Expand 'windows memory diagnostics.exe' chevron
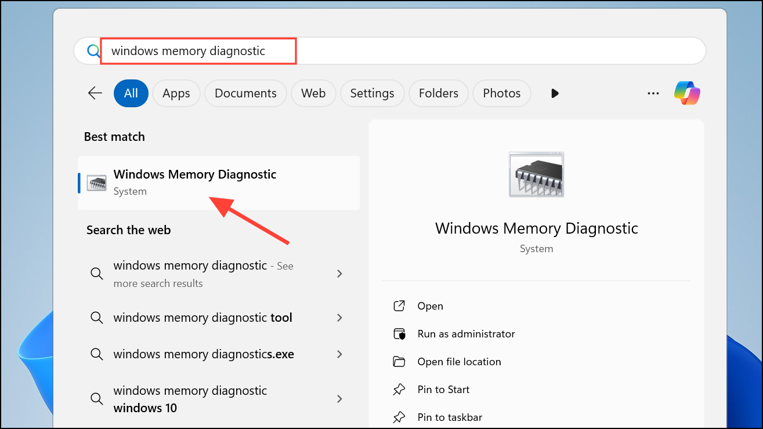Viewport: 763px width, 429px height. pyautogui.click(x=340, y=354)
